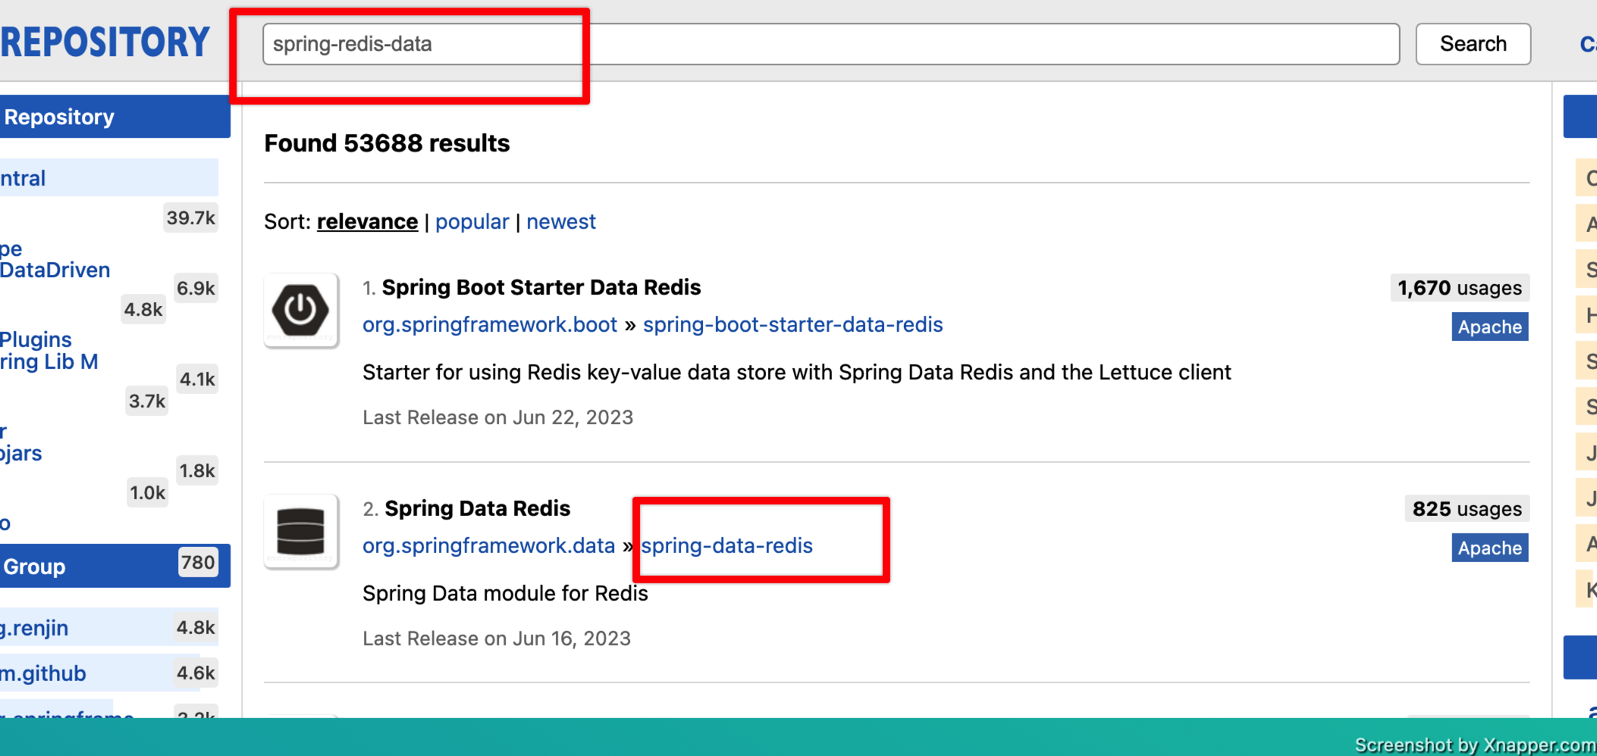1597x756 pixels.
Task: Select the github group filter
Action: (109, 673)
